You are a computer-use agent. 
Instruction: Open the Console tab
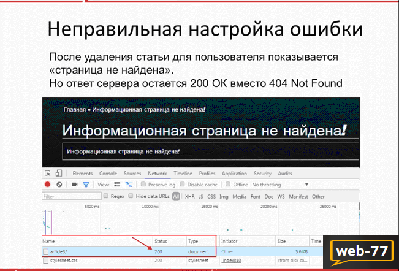pos(108,174)
